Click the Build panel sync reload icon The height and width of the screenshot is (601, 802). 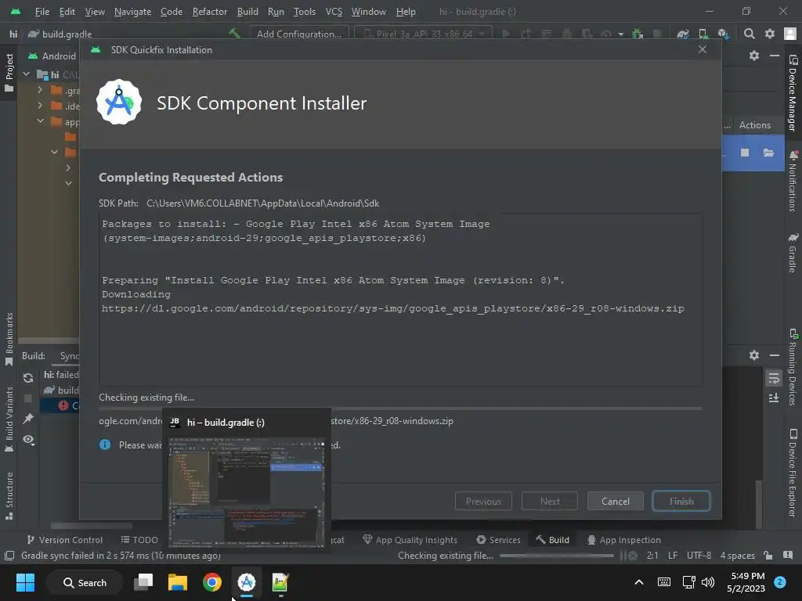pyautogui.click(x=28, y=378)
